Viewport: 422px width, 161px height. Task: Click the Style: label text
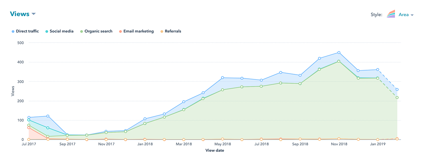377,15
